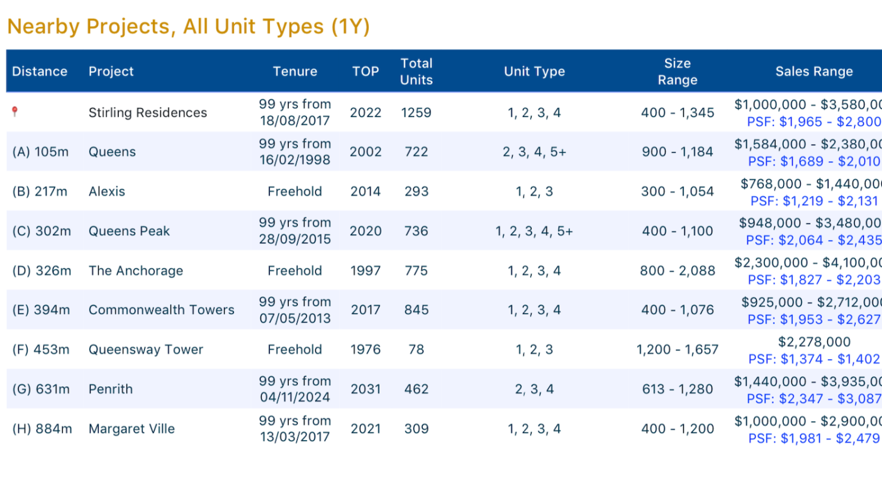Select the Penrith project name
The height and width of the screenshot is (503, 882).
pos(111,389)
